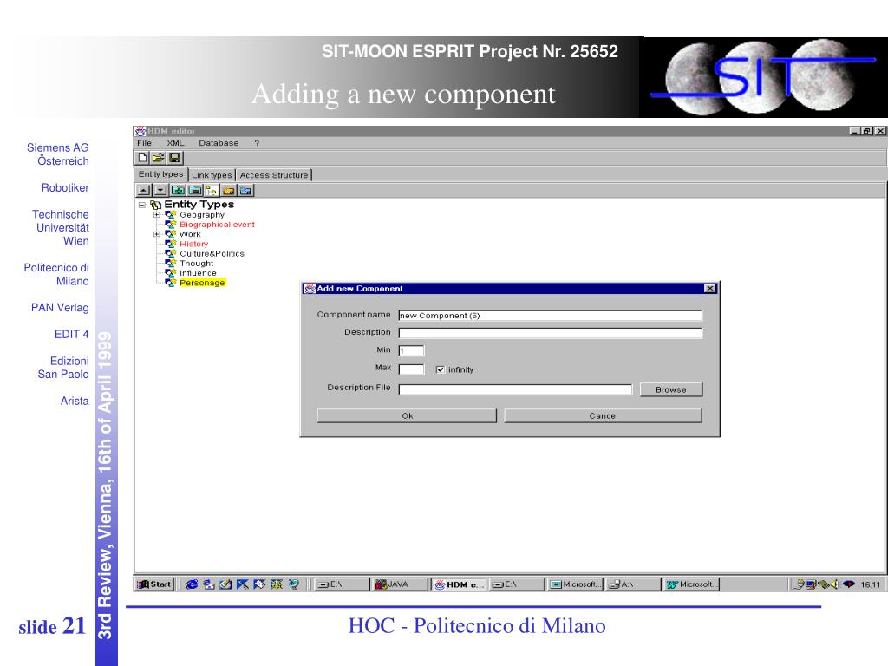
Task: Click the Save floppy disk icon
Action: pyautogui.click(x=174, y=158)
